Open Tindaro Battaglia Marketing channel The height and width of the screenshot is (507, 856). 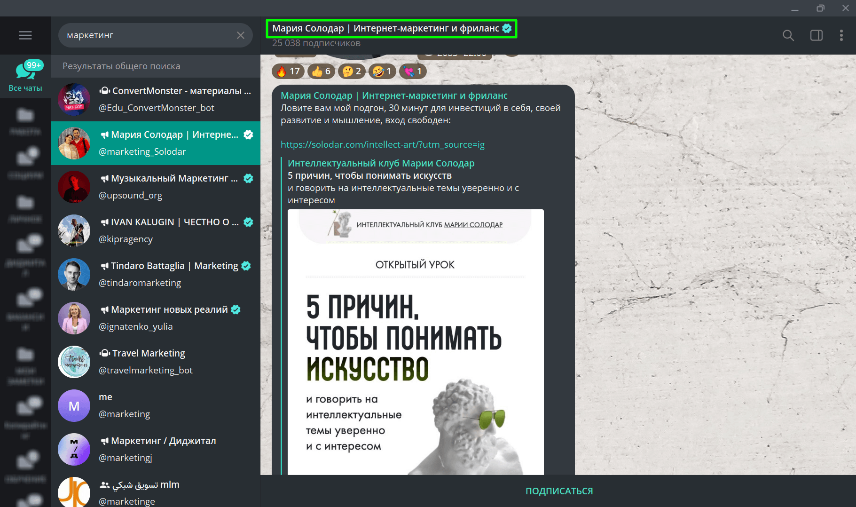[156, 274]
